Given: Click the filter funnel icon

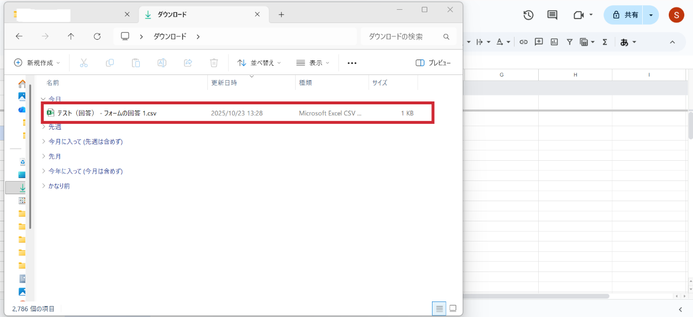Looking at the screenshot, I should 569,42.
